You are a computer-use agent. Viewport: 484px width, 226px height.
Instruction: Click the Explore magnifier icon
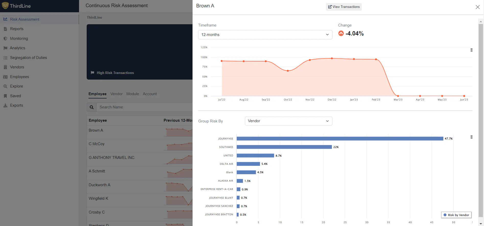[x=5, y=86]
